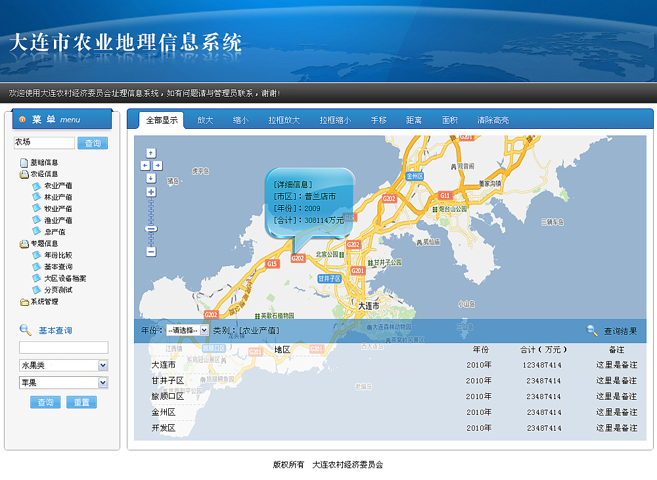657x480 pixels.
Task: Expand the 系统管理 folder icon
Action: pos(24,302)
